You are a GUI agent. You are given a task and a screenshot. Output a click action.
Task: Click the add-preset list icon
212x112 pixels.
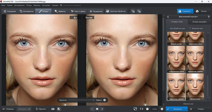133,11
